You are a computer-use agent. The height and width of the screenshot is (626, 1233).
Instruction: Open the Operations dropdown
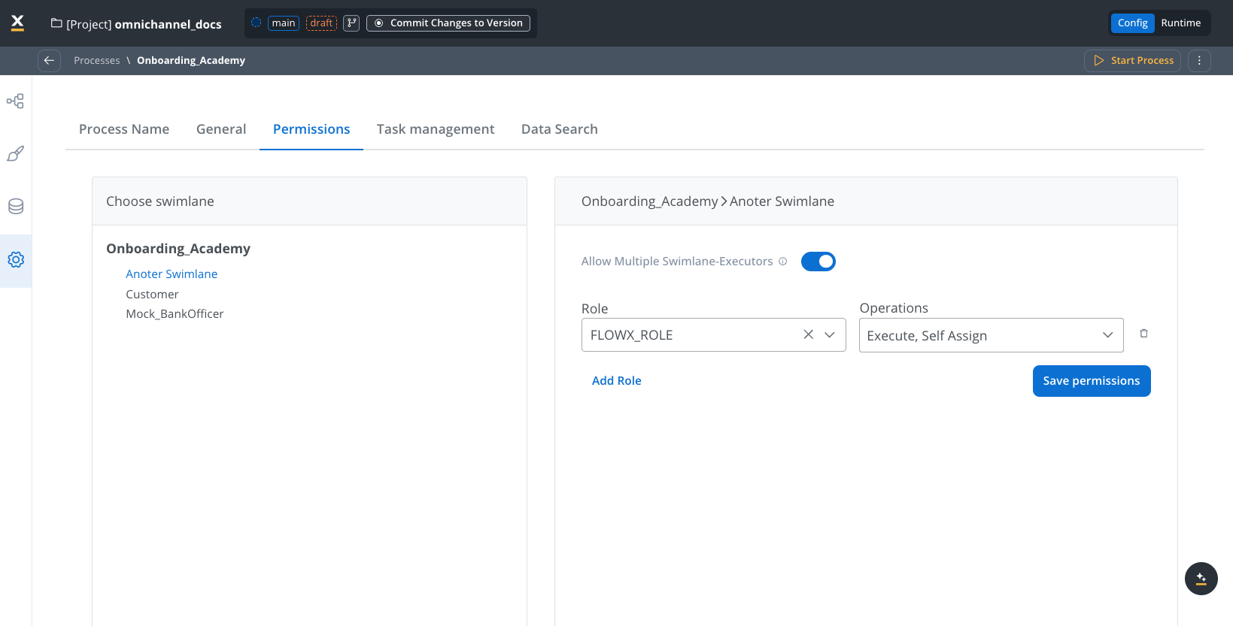(x=991, y=336)
